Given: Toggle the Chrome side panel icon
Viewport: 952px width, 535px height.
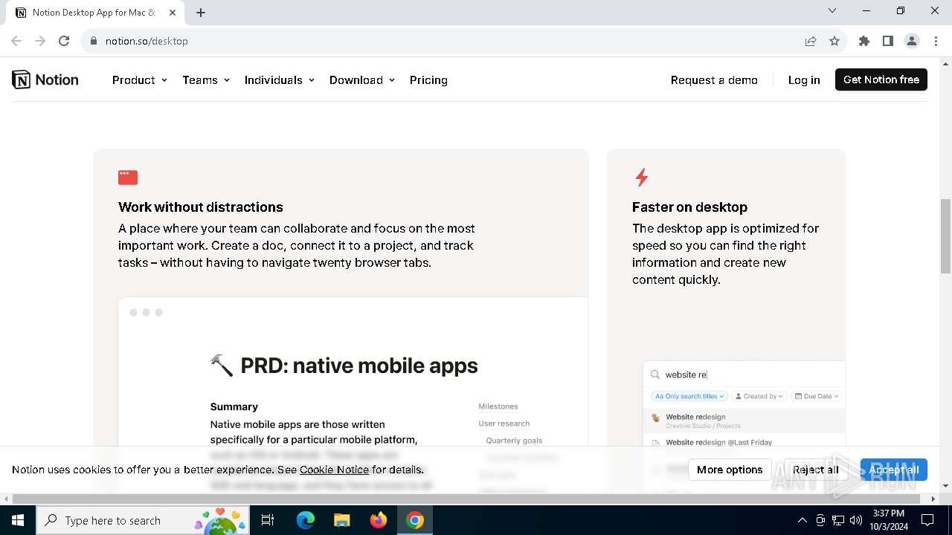Looking at the screenshot, I should pyautogui.click(x=888, y=41).
